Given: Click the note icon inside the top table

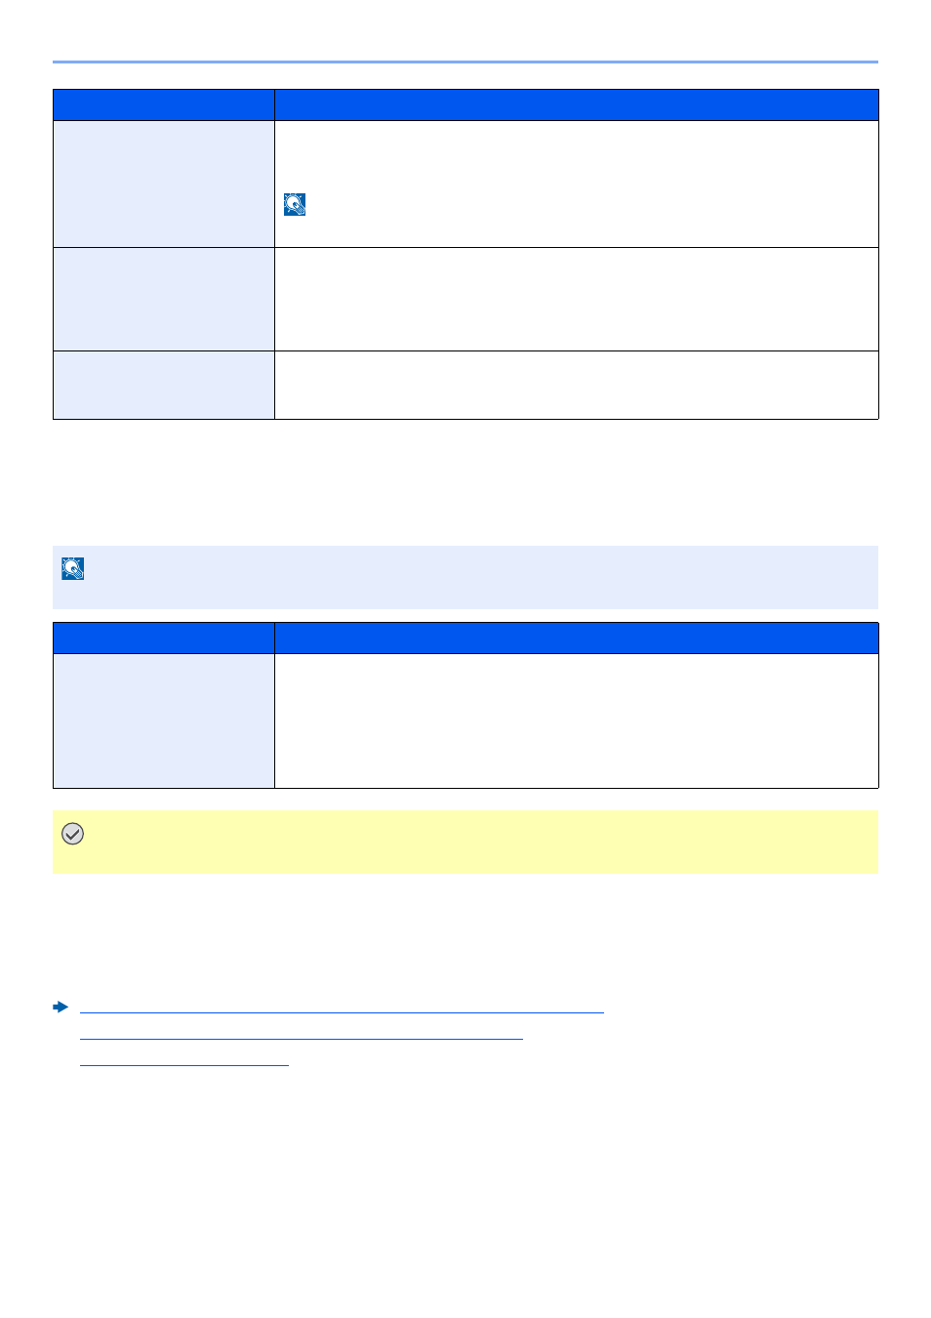Looking at the screenshot, I should pyautogui.click(x=295, y=204).
